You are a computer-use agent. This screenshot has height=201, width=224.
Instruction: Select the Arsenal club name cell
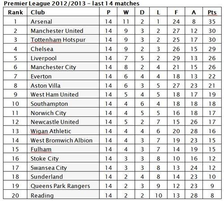[63, 21]
